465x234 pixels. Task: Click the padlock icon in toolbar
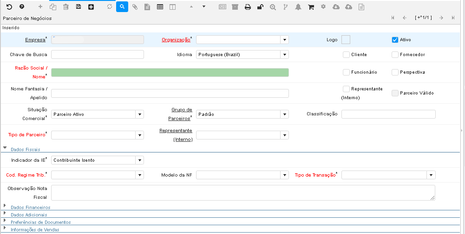(260, 7)
